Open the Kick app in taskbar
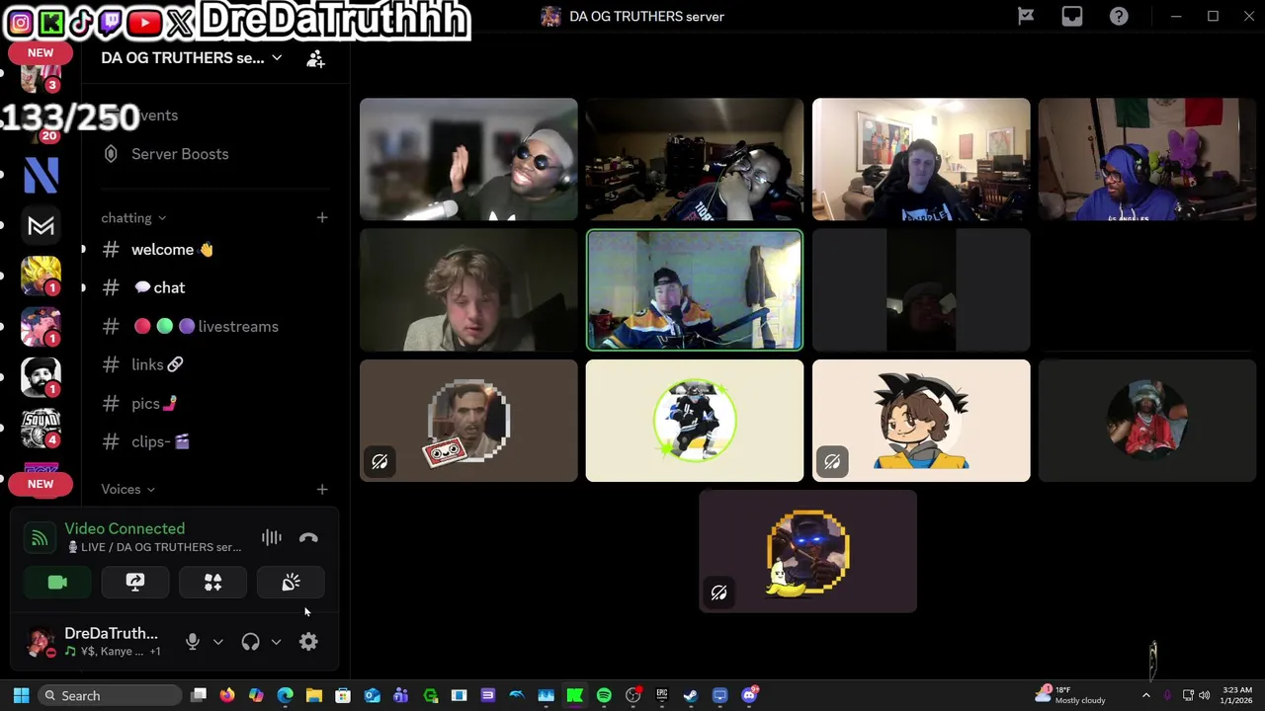Image resolution: width=1265 pixels, height=711 pixels. pyautogui.click(x=574, y=695)
